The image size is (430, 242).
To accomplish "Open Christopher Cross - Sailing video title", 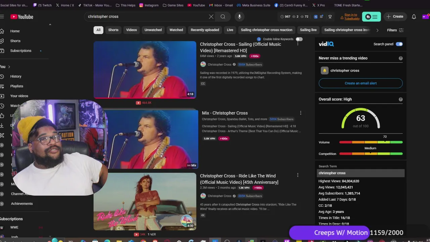I will pos(241,47).
